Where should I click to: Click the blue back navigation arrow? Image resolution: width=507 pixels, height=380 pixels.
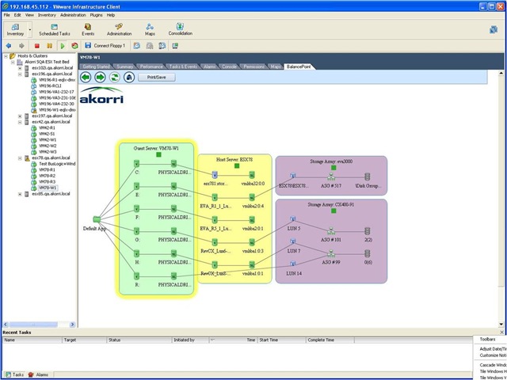click(9, 46)
